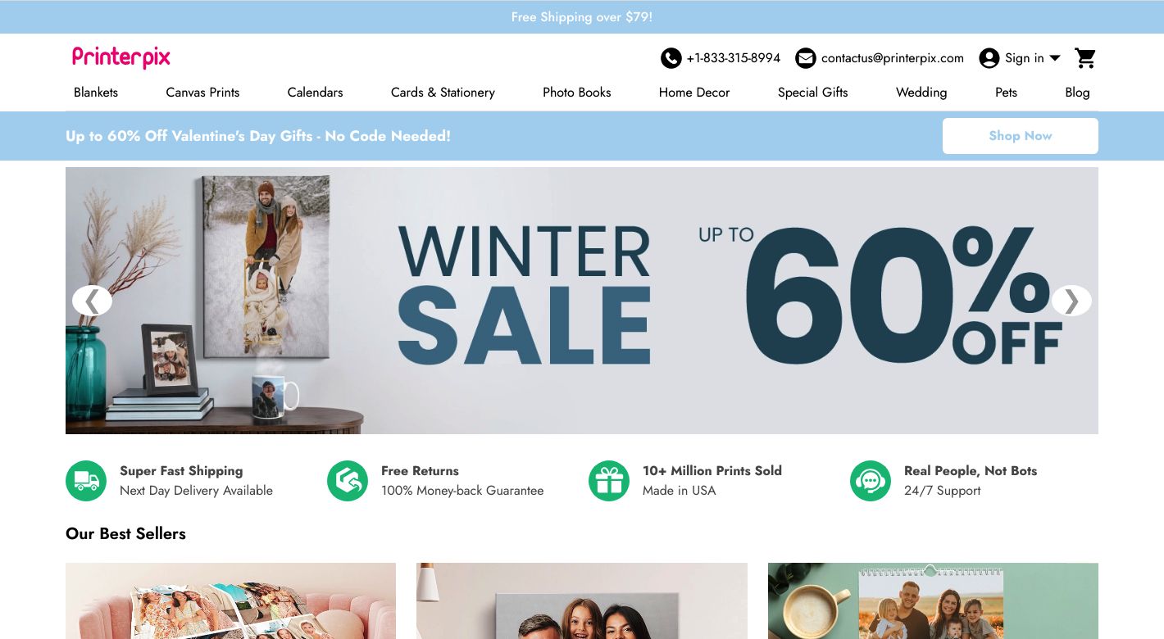Select Cards & Stationery in navigation
The width and height of the screenshot is (1164, 639).
(x=443, y=93)
